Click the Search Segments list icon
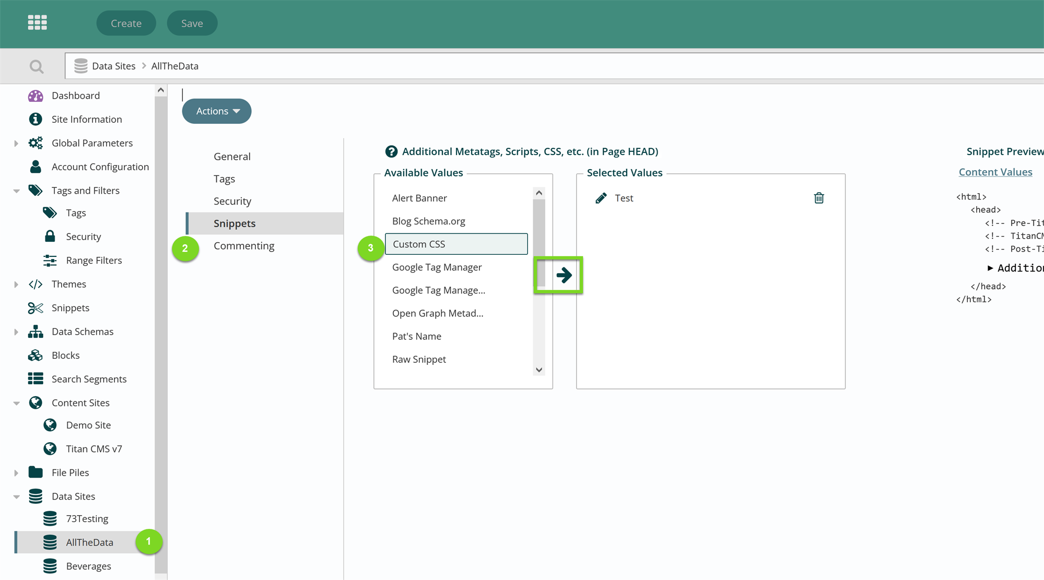The width and height of the screenshot is (1044, 580). coord(36,378)
